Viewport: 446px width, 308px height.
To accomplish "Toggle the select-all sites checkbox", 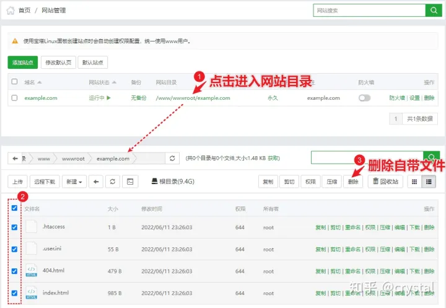I will (14, 82).
